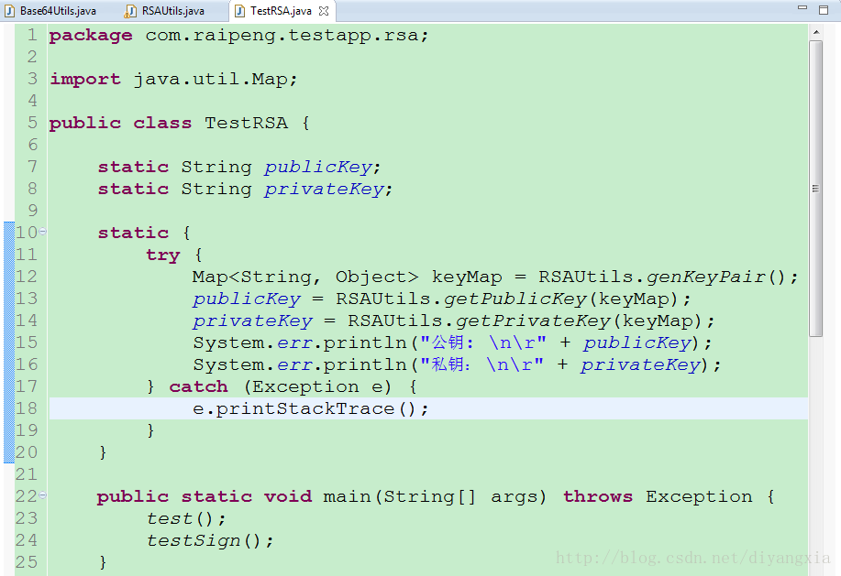Click the "私钥: \n\r" string on line 16
841x576 pixels.
point(481,364)
